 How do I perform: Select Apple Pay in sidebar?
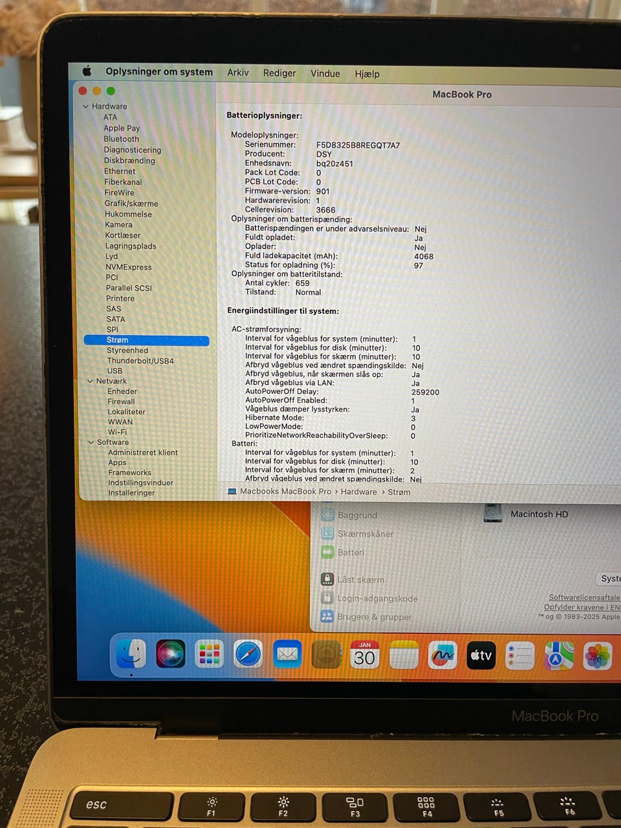pos(122,128)
